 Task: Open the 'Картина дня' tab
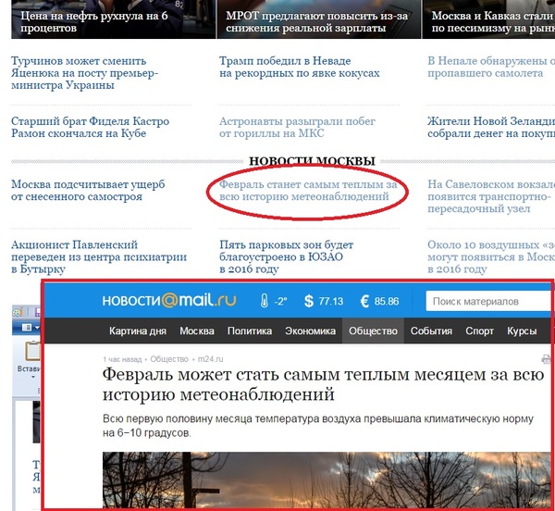point(138,330)
